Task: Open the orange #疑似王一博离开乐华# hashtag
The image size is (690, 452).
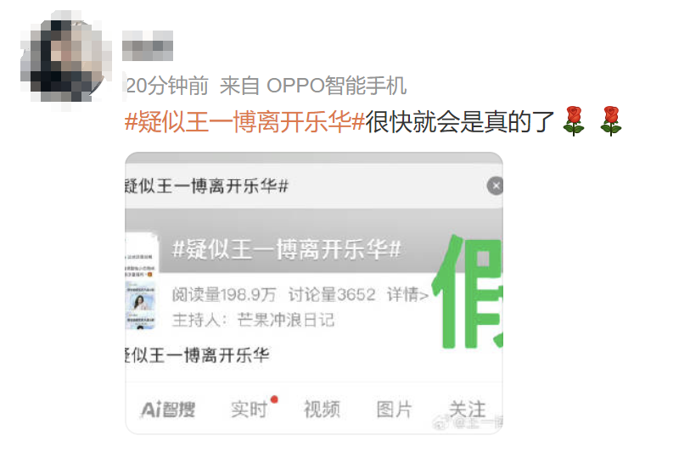Action: click(245, 122)
